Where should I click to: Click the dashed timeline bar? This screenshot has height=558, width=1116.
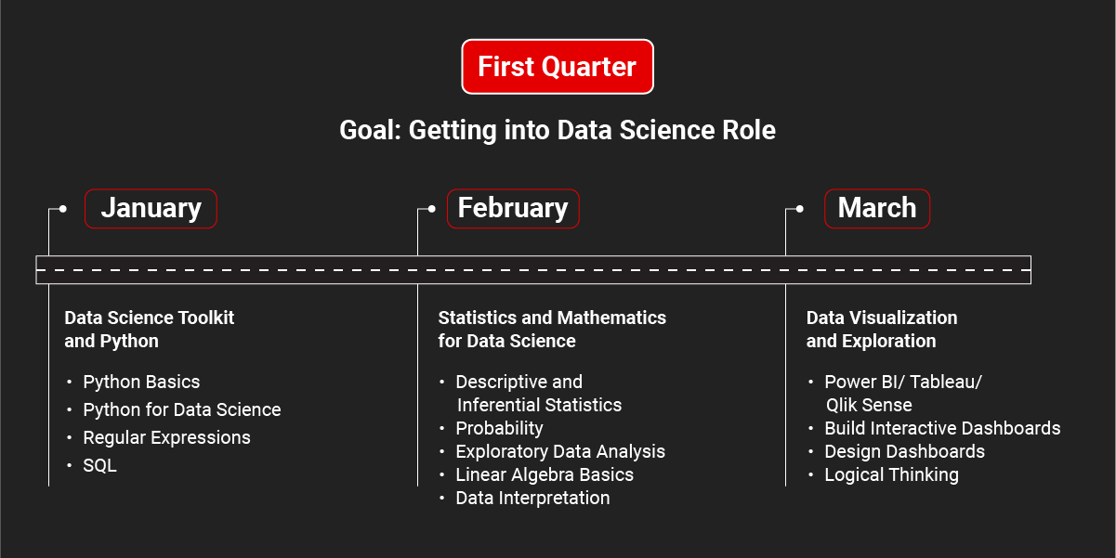[x=533, y=269]
